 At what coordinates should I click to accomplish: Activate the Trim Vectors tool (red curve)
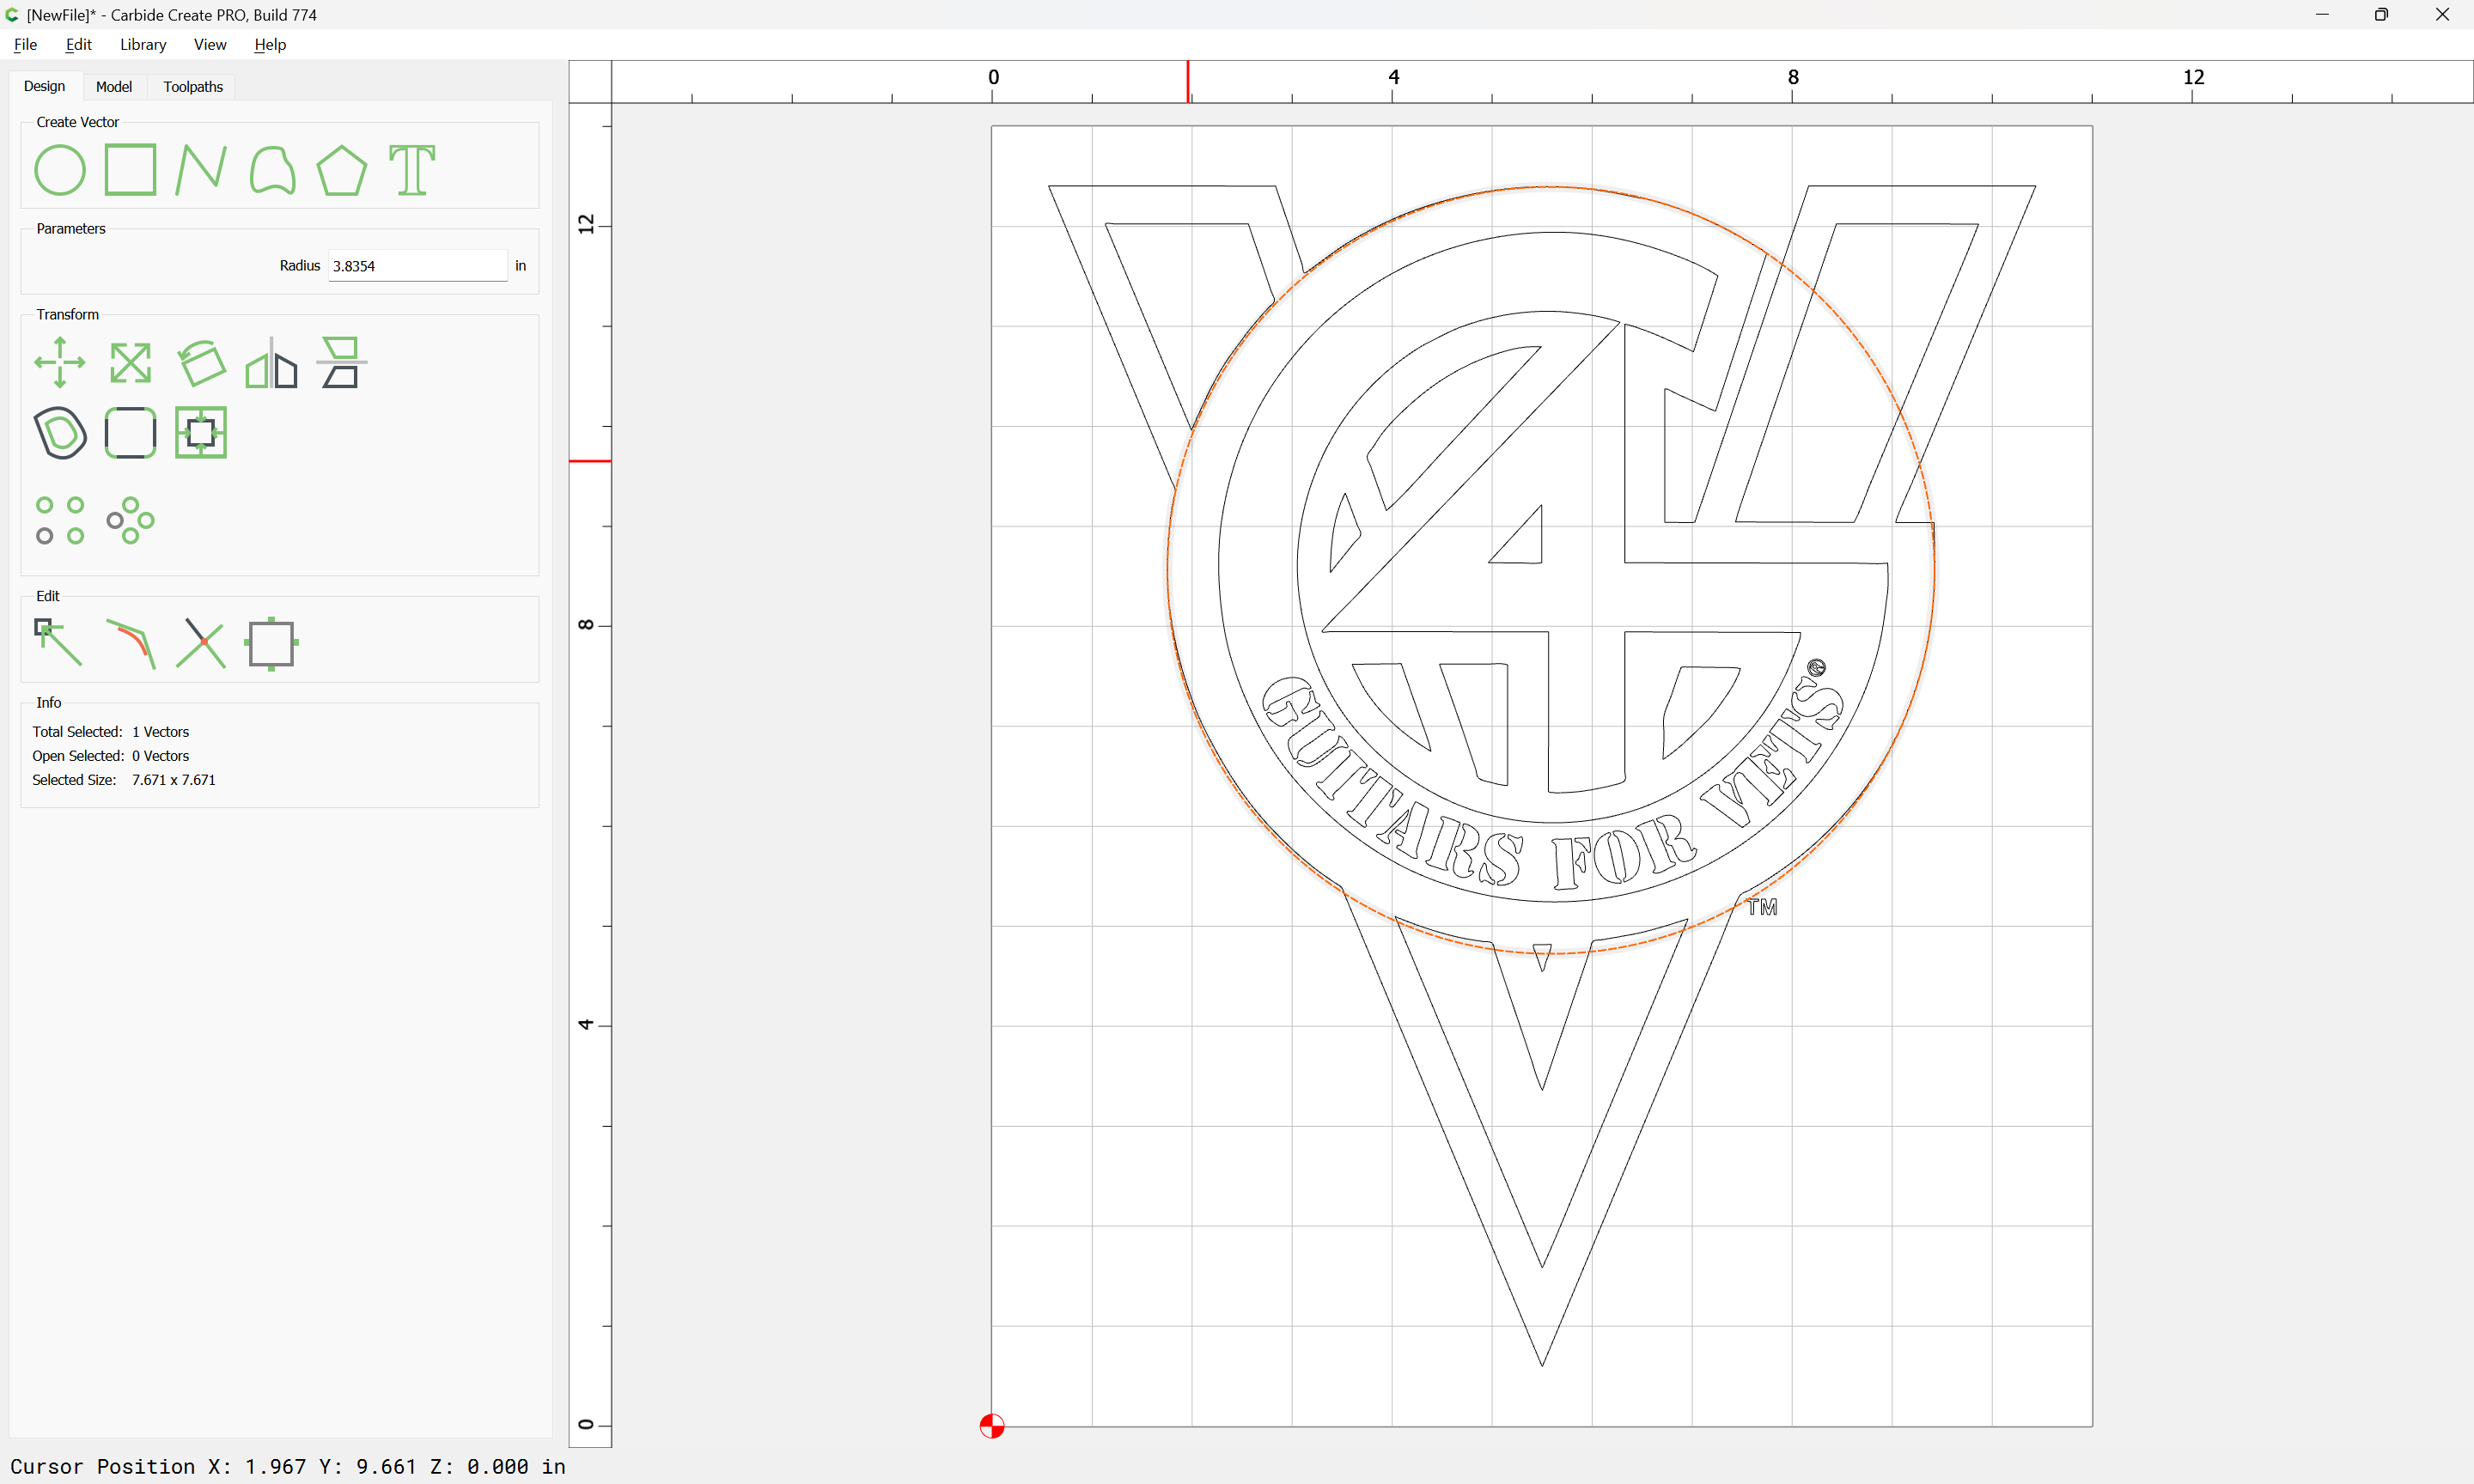(x=130, y=643)
